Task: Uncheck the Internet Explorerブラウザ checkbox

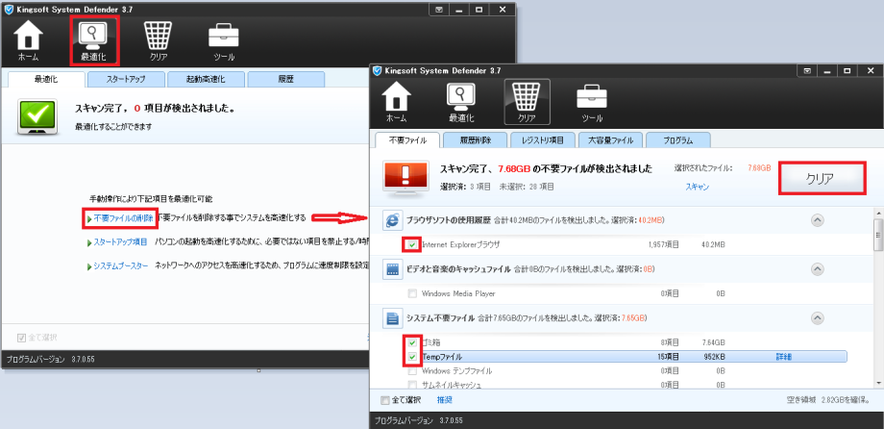Action: point(412,244)
